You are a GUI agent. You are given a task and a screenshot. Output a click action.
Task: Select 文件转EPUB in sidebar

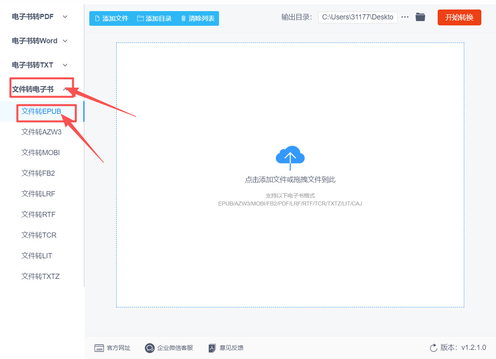(42, 111)
